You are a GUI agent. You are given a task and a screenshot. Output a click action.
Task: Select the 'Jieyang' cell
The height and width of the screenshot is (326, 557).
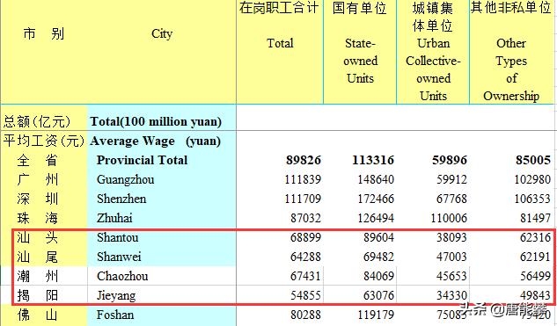(x=116, y=295)
